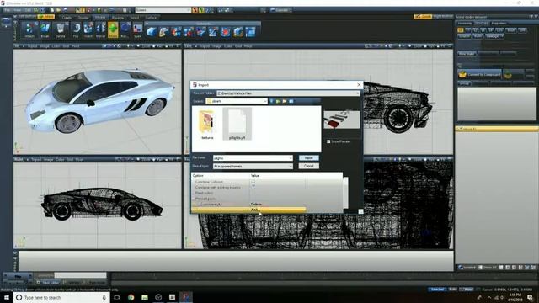Click the save icon in main toolbar
The height and width of the screenshot is (303, 539).
65,10
